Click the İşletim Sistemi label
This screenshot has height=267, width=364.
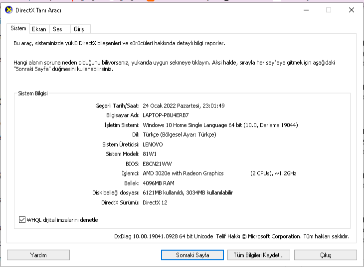122,125
